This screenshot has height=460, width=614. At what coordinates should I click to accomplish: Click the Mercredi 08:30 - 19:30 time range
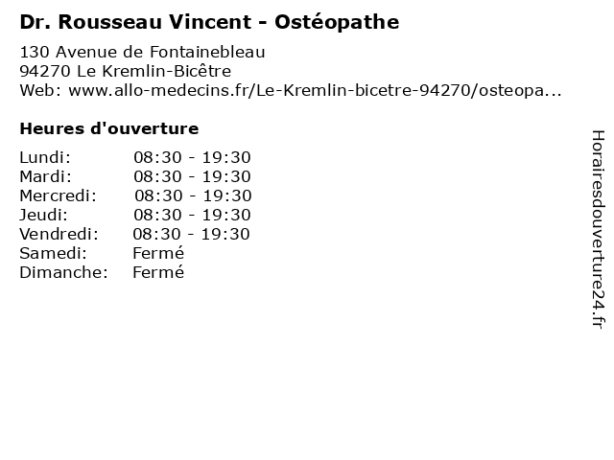pos(193,195)
